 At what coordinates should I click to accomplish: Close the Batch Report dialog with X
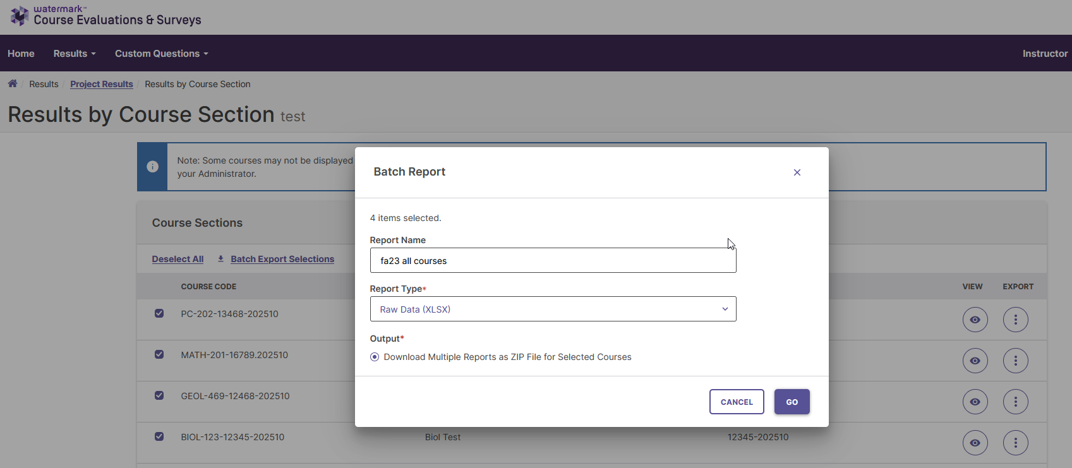[797, 172]
